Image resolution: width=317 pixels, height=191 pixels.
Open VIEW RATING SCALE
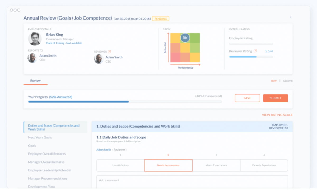coord(277,115)
